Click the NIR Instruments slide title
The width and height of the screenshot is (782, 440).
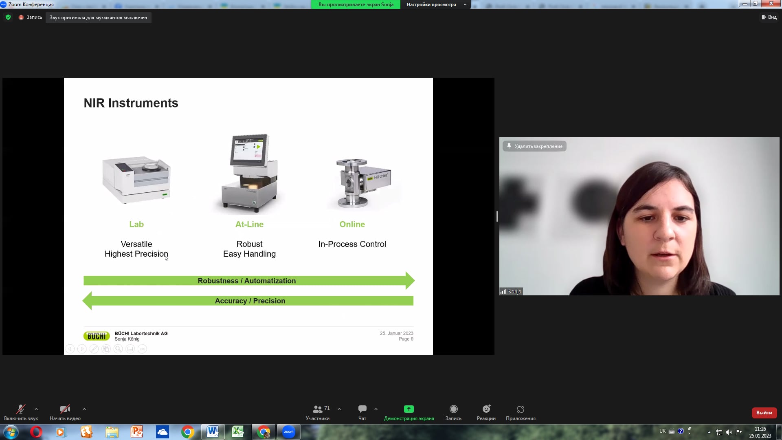(x=131, y=103)
